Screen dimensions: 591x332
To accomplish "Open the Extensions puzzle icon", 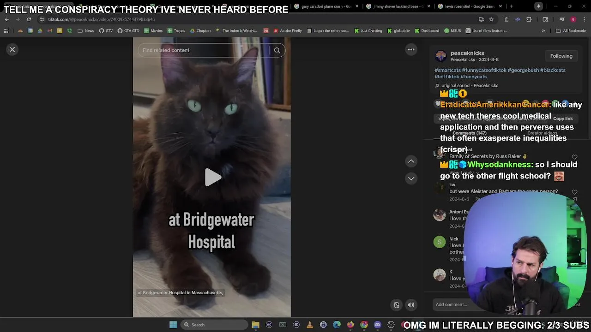I will click(x=529, y=19).
